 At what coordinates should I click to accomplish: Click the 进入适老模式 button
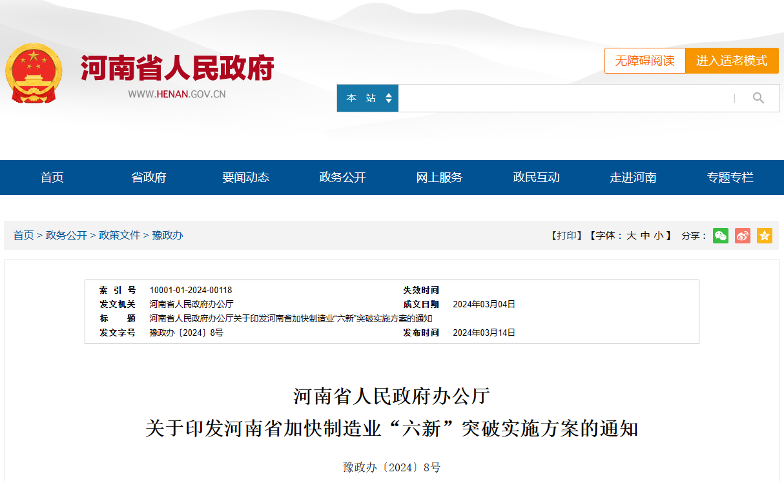tap(732, 61)
